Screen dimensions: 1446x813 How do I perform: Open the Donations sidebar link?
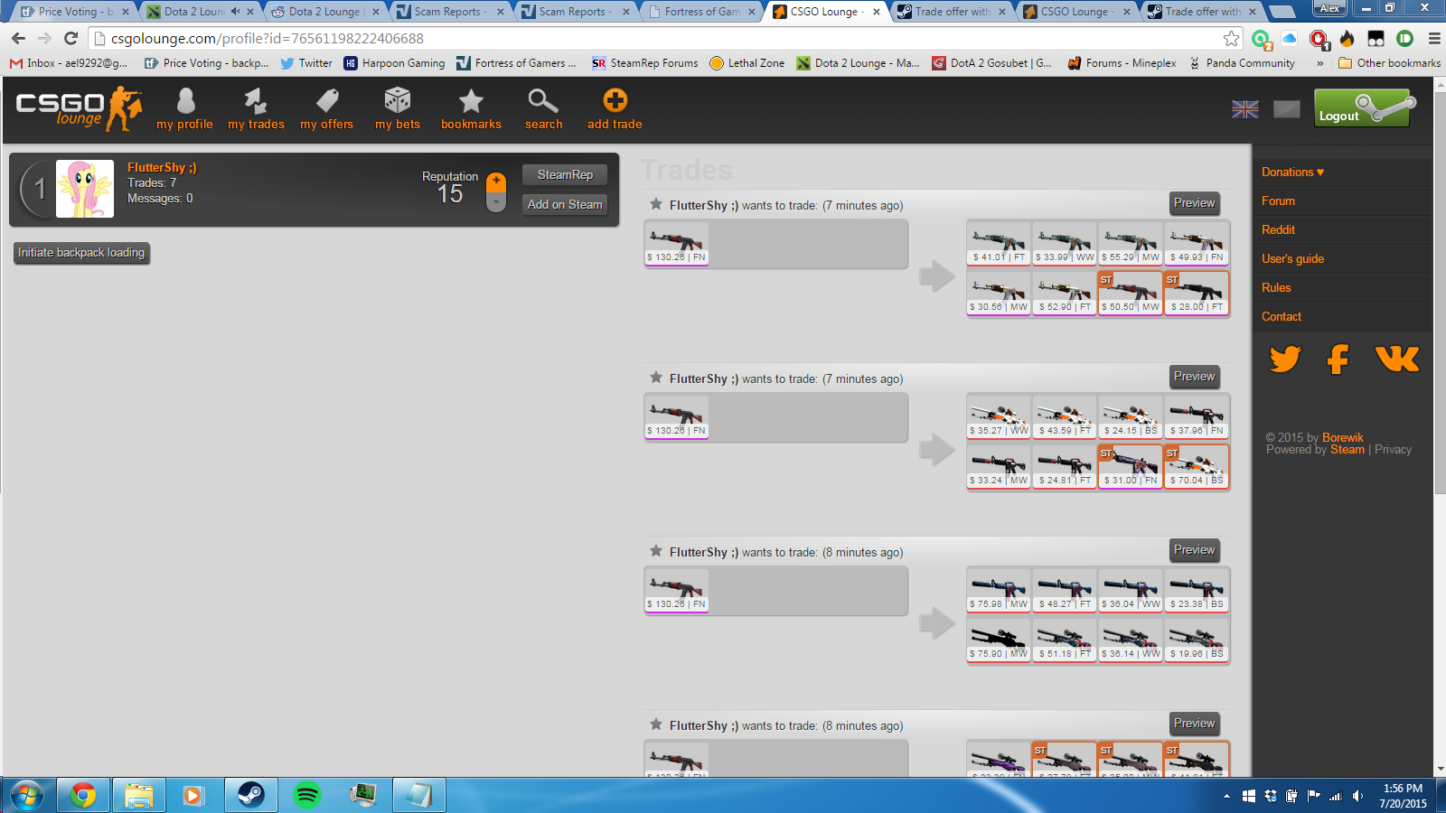point(1292,172)
